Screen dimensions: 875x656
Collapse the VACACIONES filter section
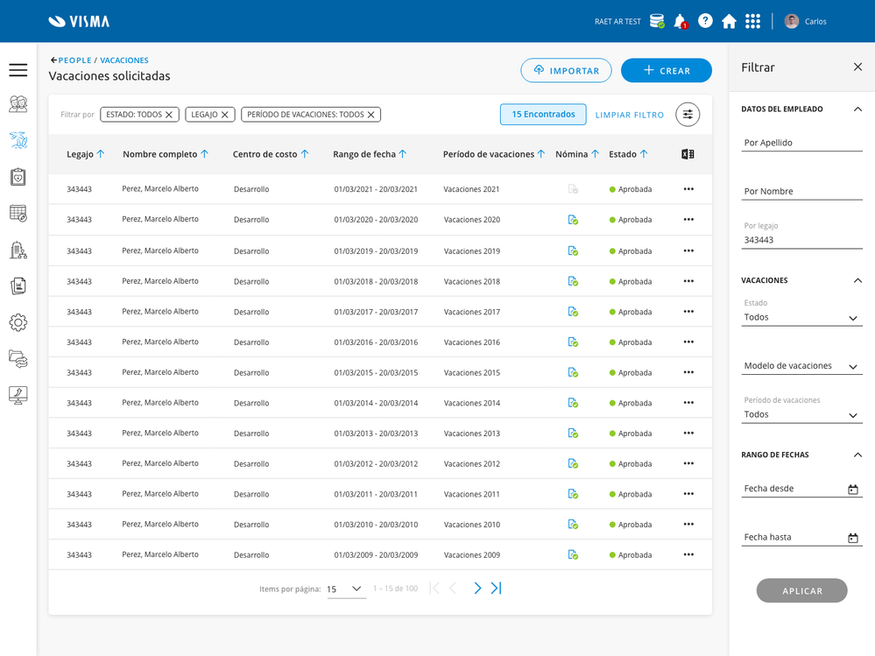click(857, 280)
